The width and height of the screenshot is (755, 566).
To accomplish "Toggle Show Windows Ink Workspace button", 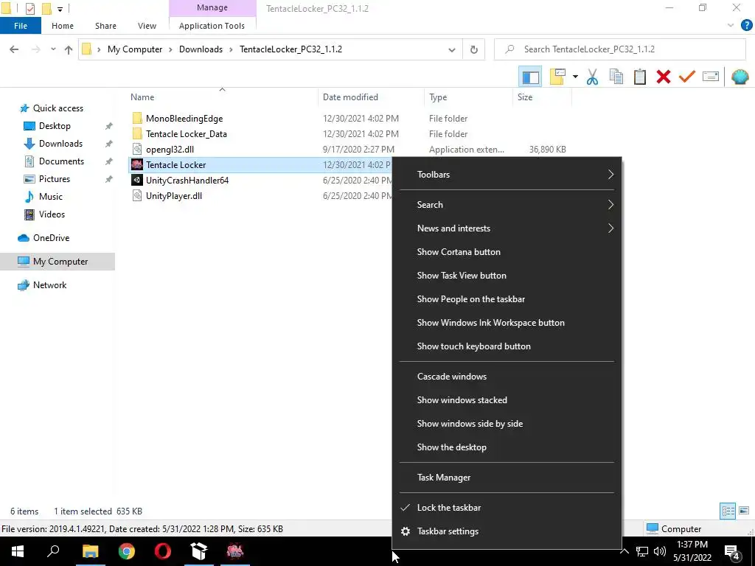I will click(507, 323).
